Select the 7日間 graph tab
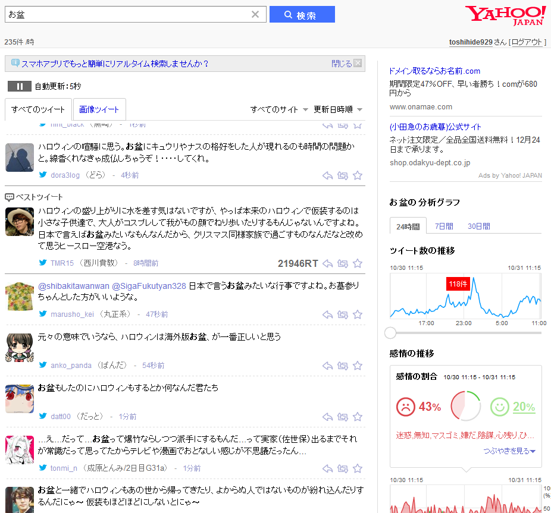Viewport: 551px width, 513px height. pos(444,226)
